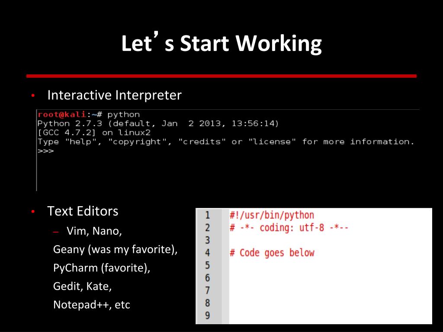Click line number 4 in editor gutter

[208, 252]
